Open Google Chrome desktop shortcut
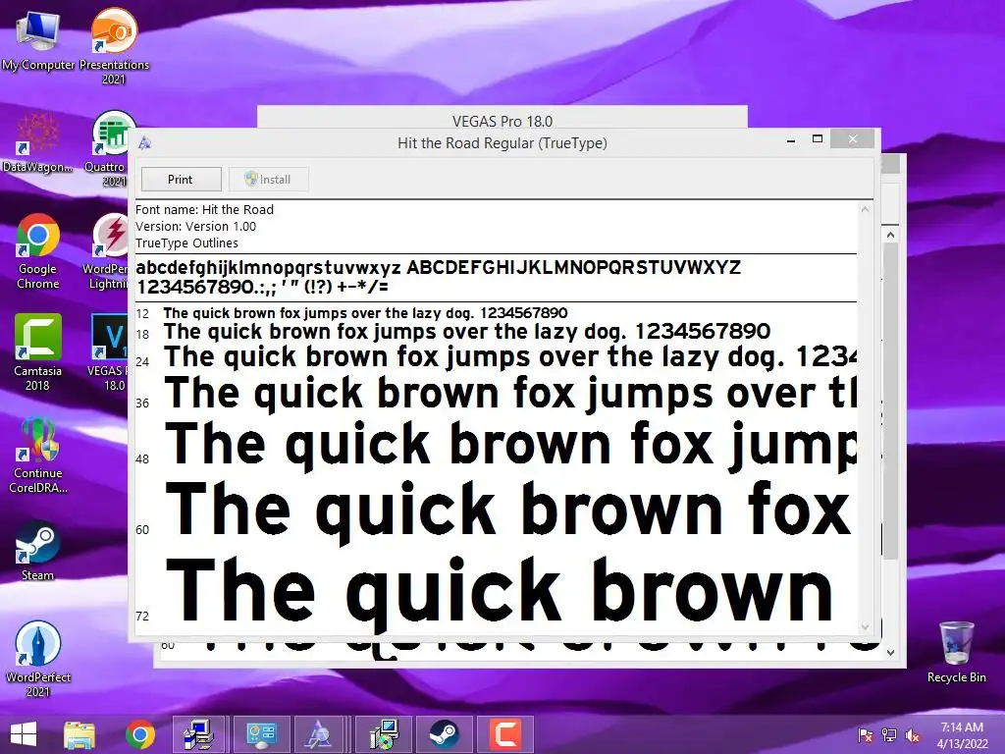This screenshot has width=1005, height=754. [38, 251]
